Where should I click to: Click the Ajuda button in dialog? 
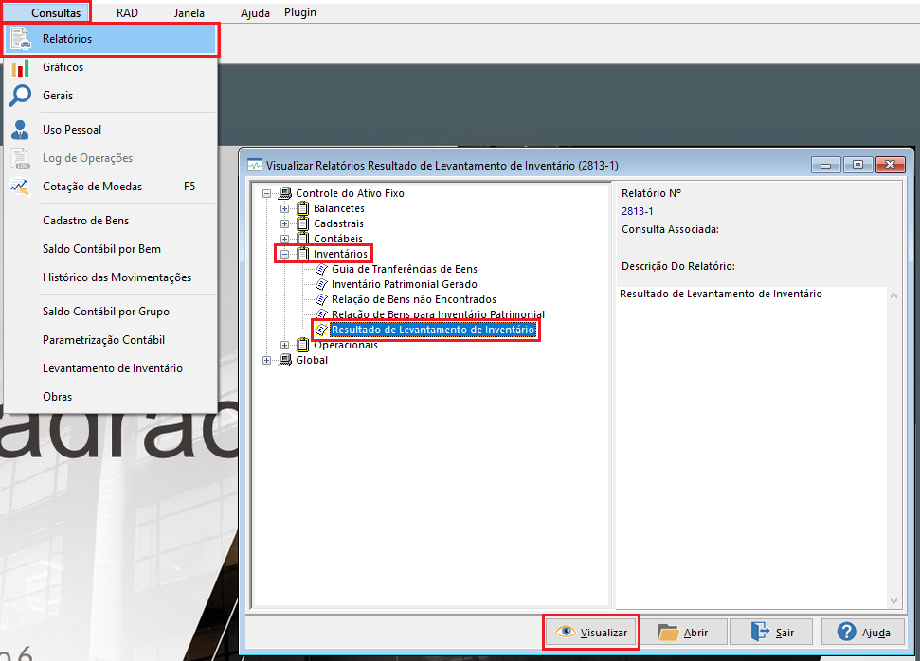862,633
